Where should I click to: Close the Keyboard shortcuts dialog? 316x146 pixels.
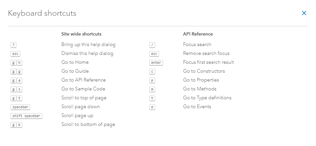304,13
